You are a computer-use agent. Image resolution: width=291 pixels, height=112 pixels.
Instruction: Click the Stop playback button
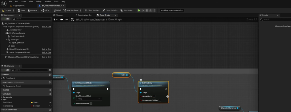click(x=147, y=10)
